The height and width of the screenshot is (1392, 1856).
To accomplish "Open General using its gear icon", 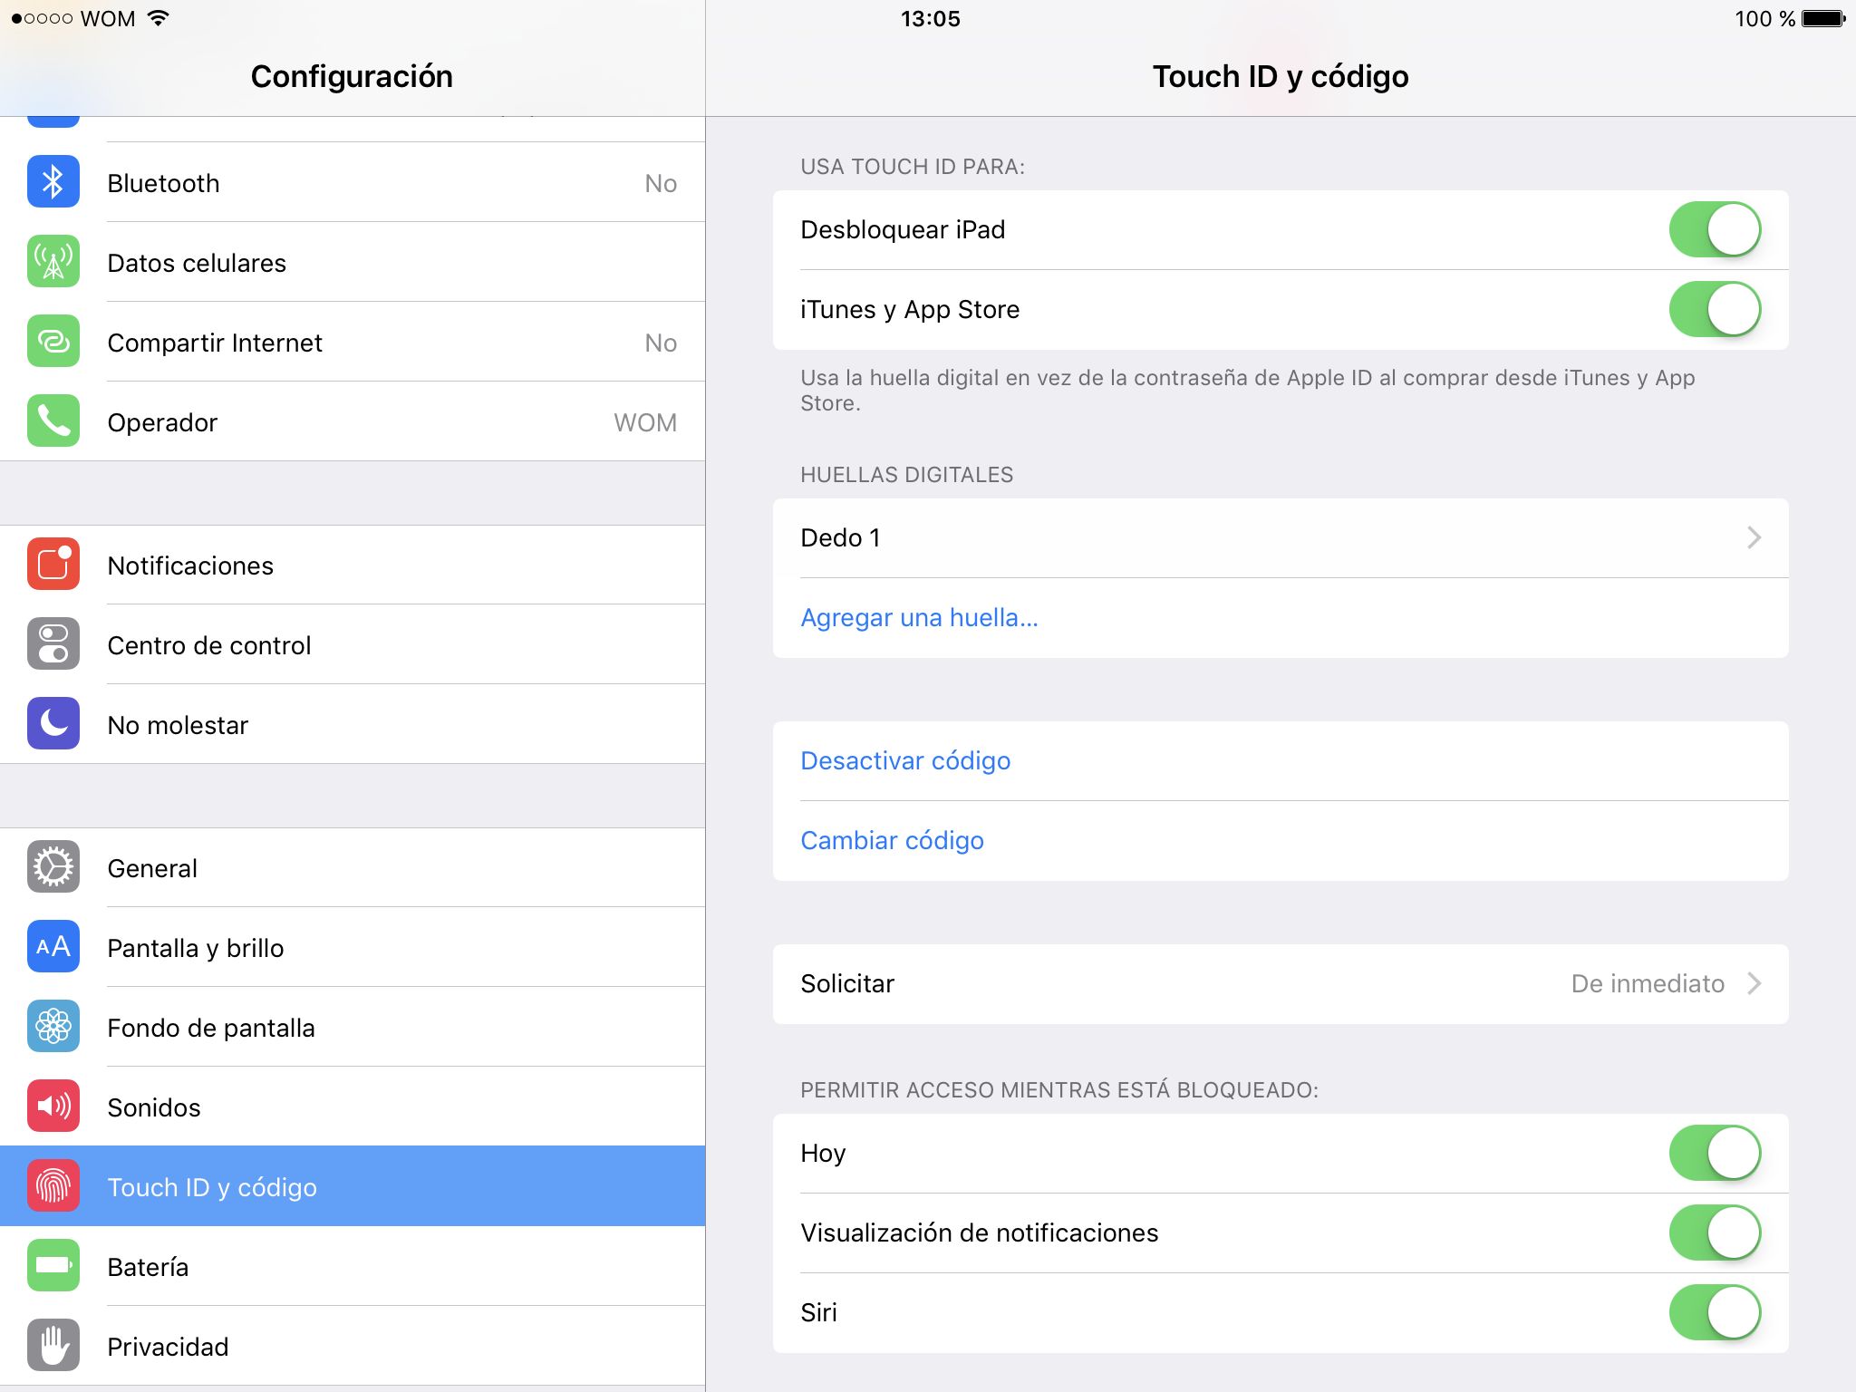I will click(x=53, y=867).
